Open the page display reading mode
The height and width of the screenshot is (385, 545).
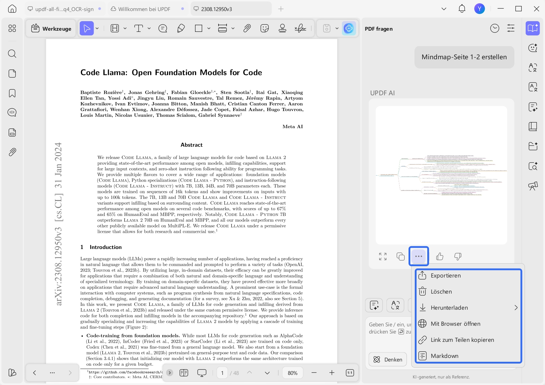pos(184,373)
